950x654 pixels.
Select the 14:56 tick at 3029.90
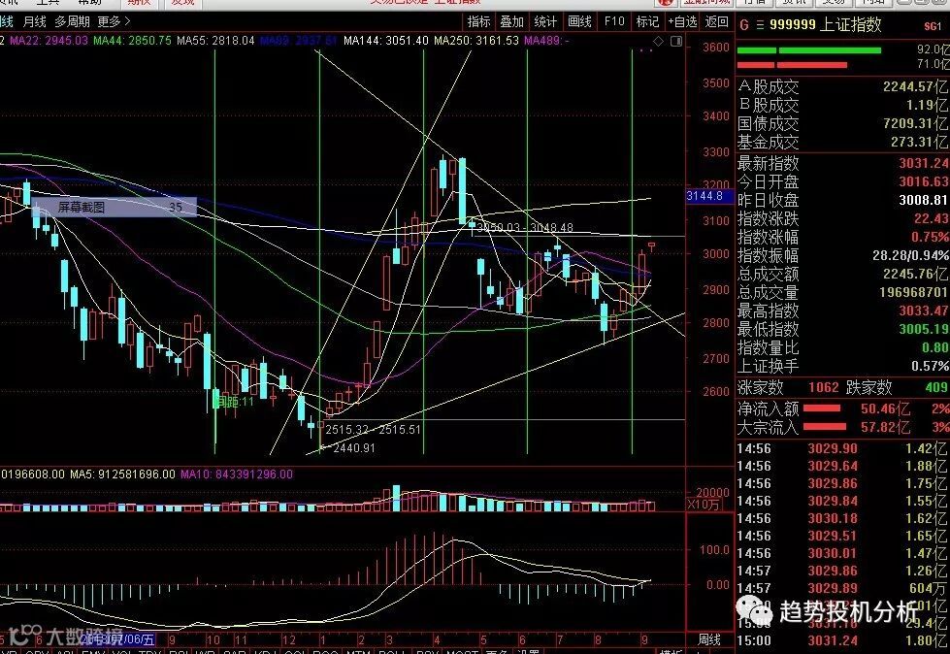842,448
